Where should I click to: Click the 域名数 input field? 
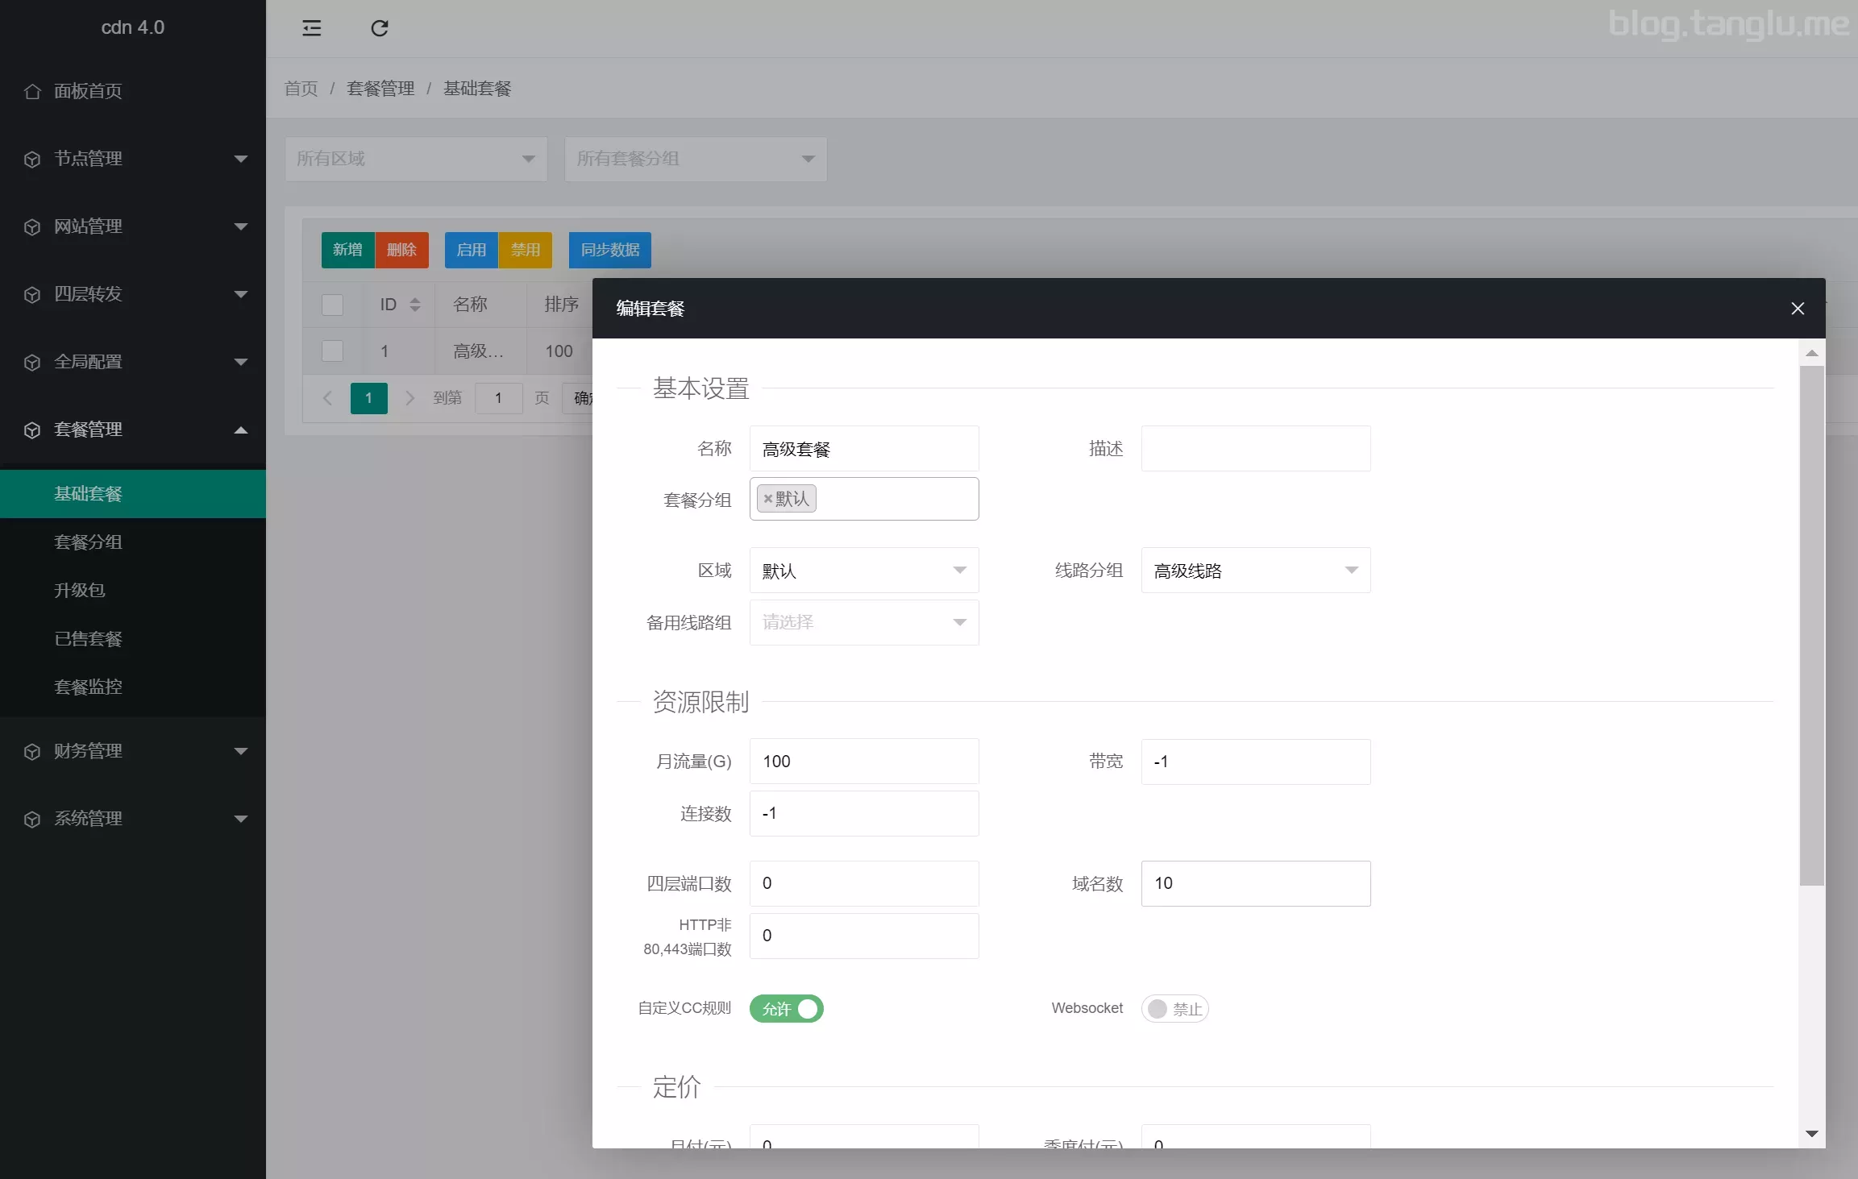[1255, 884]
